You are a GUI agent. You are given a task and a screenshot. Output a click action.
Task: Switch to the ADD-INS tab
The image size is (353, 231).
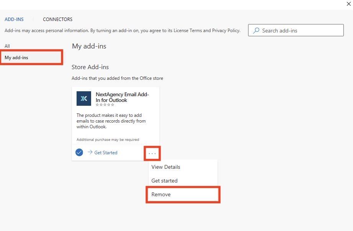click(x=14, y=19)
